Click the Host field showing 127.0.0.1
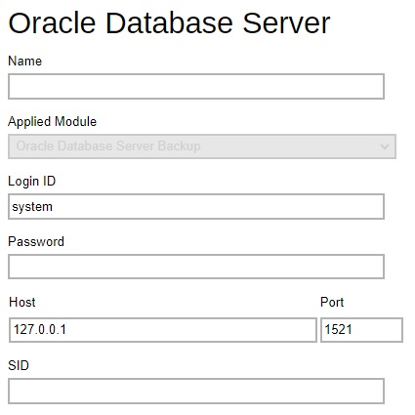The width and height of the screenshot is (415, 415). pyautogui.click(x=163, y=330)
